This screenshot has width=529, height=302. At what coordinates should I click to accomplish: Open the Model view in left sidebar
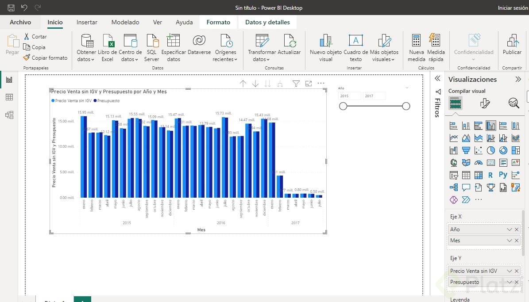pyautogui.click(x=9, y=115)
